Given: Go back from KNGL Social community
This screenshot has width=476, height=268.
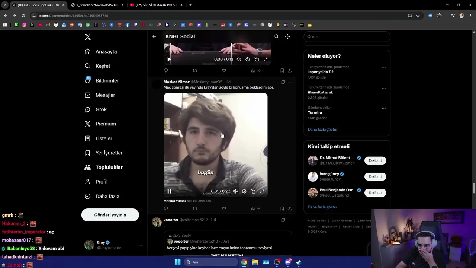Looking at the screenshot, I should 154,36.
